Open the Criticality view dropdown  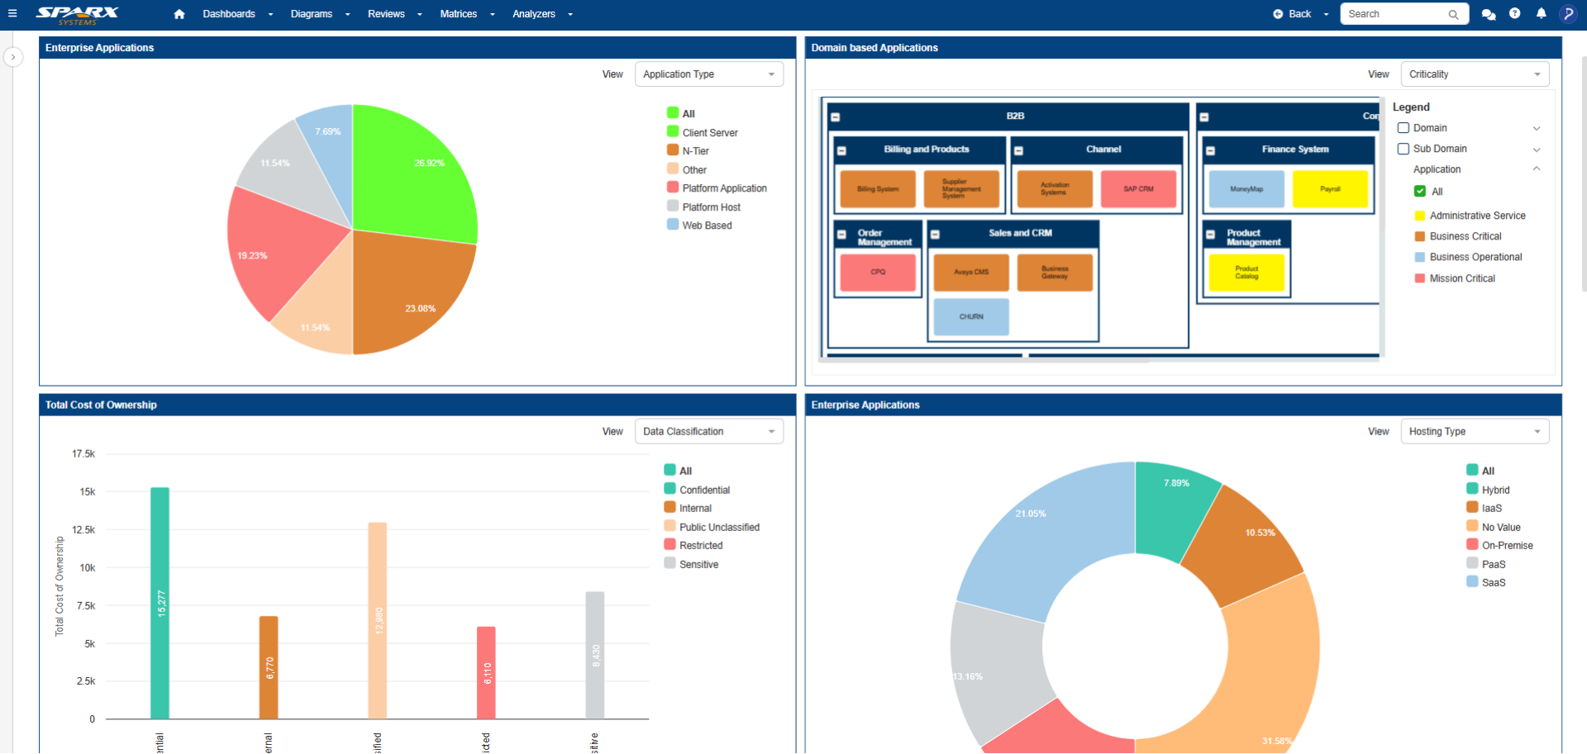[x=1475, y=74]
